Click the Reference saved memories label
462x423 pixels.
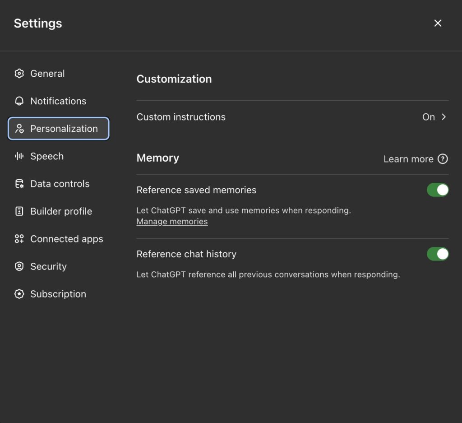pos(196,190)
